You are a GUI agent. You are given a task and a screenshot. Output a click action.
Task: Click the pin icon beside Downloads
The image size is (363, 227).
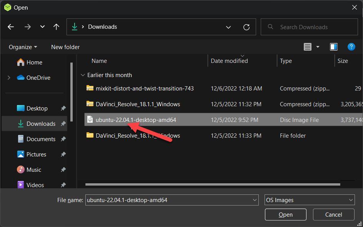point(63,124)
